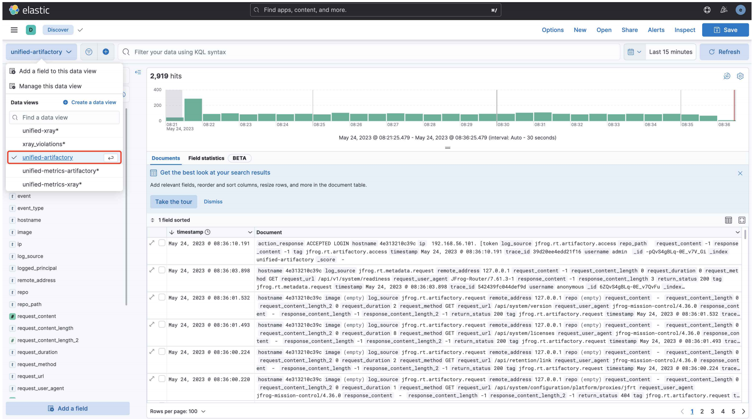
Task: Open the user avatar menu
Action: 740,10
